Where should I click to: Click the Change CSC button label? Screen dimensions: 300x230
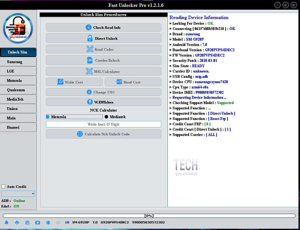[x=104, y=92]
